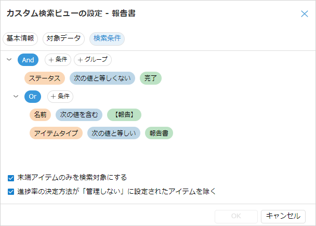Close the custom search view dialog
Screen dimensions: 316x226
(x=305, y=14)
